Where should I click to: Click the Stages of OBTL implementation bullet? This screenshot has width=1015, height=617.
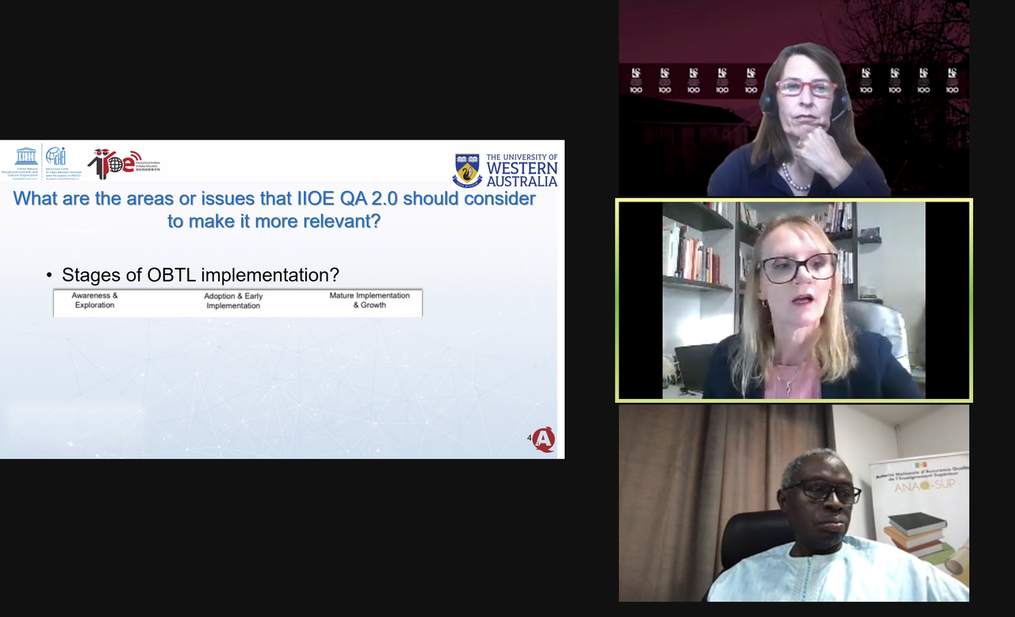[x=200, y=275]
